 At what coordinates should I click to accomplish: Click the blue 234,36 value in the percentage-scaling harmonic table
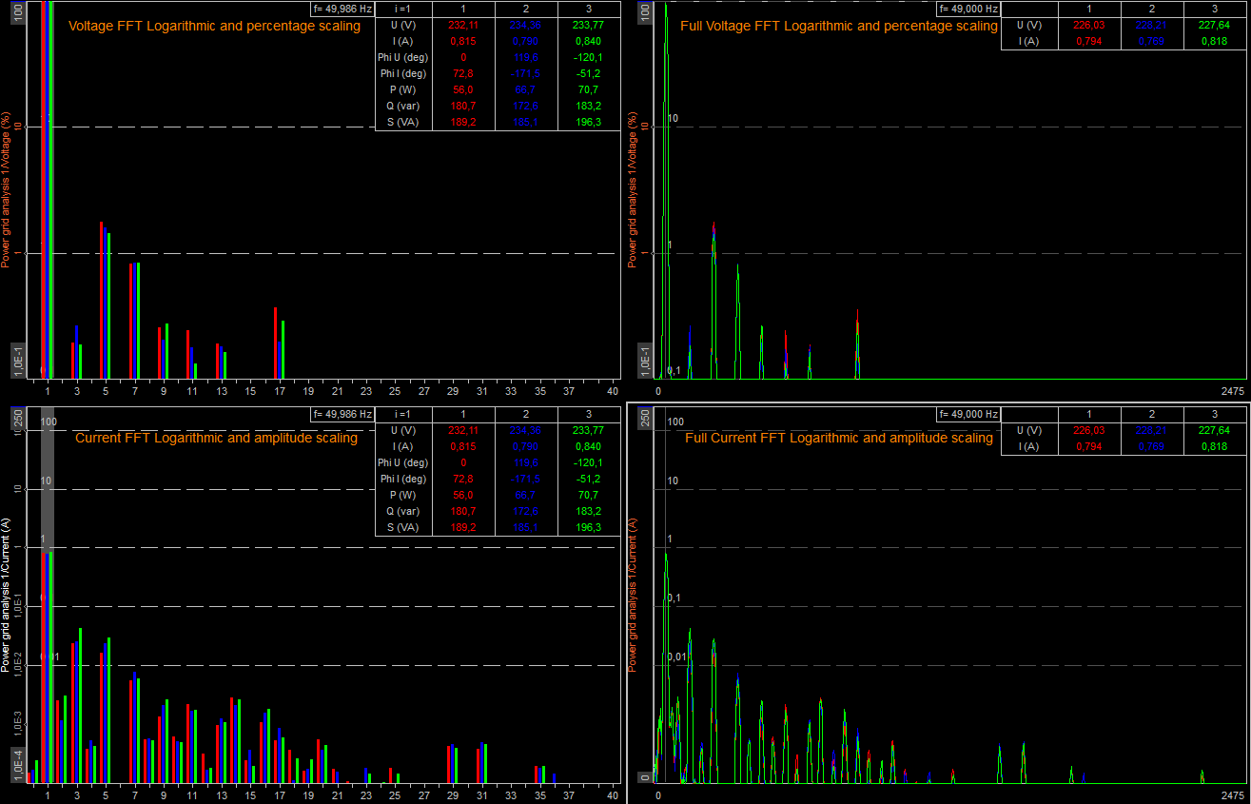pos(525,26)
